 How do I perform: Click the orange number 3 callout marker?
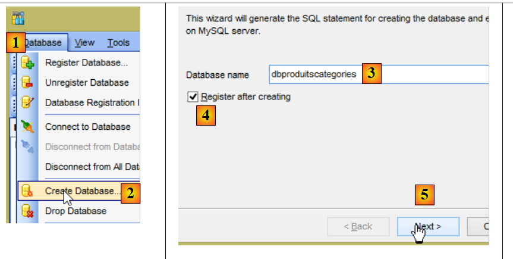(371, 74)
